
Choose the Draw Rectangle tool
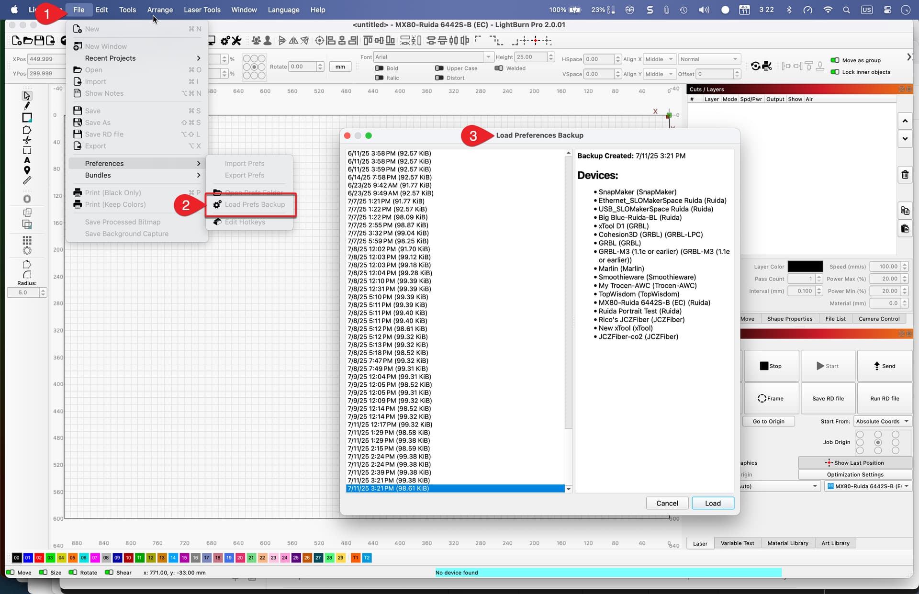pos(27,118)
